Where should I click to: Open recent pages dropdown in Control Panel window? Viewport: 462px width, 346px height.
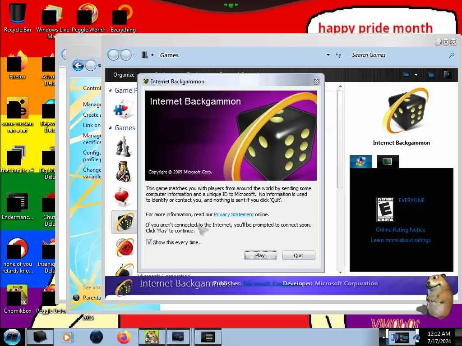(99, 66)
